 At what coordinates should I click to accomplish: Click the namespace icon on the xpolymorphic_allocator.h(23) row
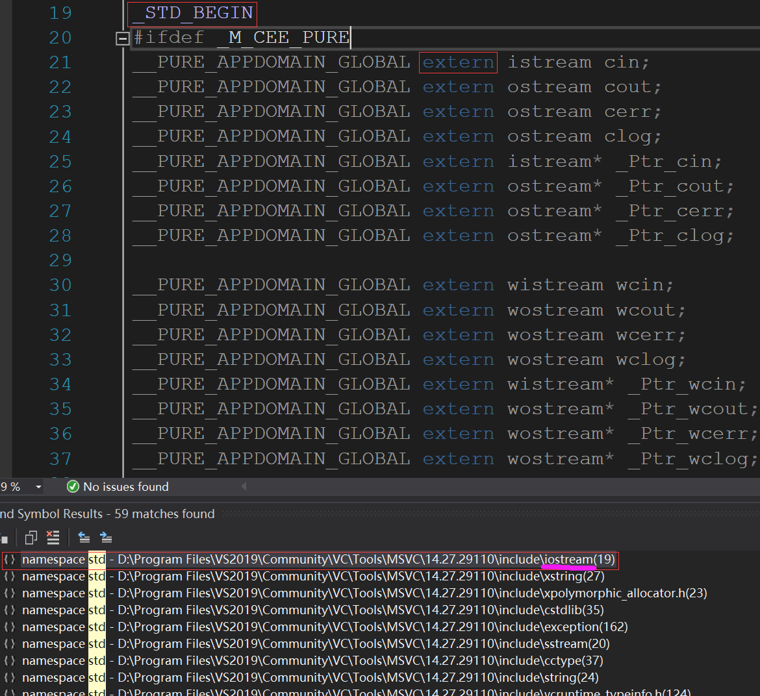point(10,593)
